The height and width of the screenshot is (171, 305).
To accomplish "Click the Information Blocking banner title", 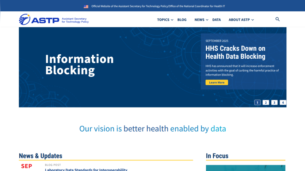I will [x=79, y=65].
